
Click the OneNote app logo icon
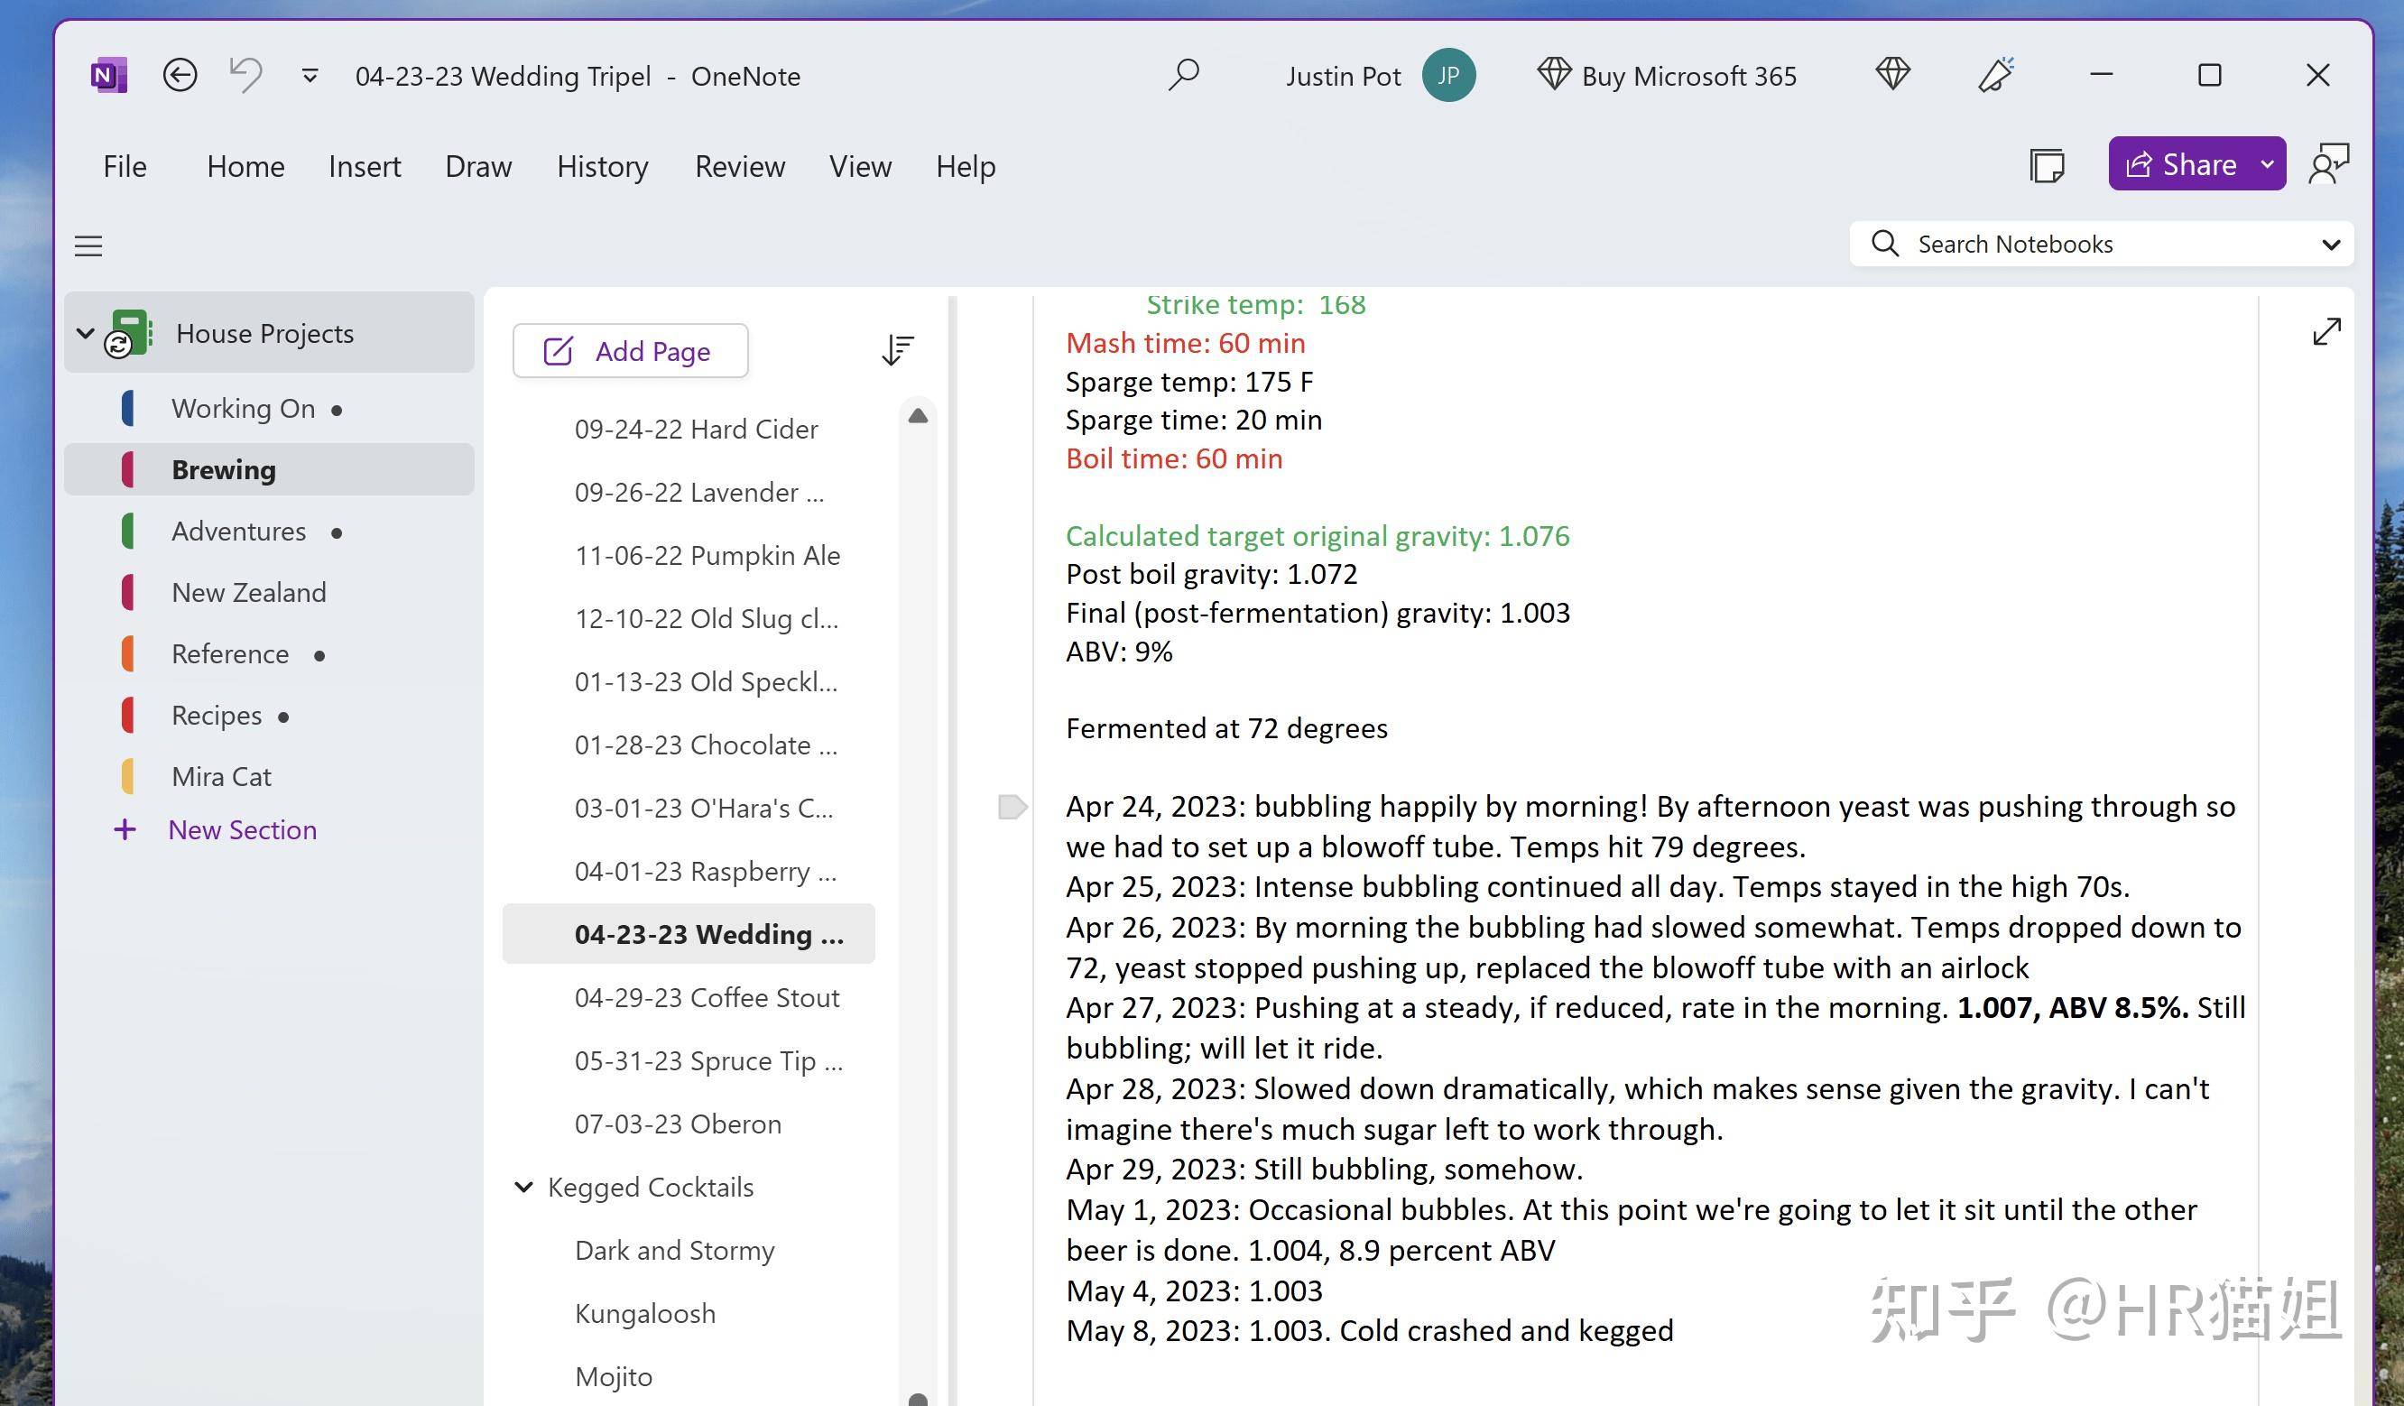click(110, 76)
